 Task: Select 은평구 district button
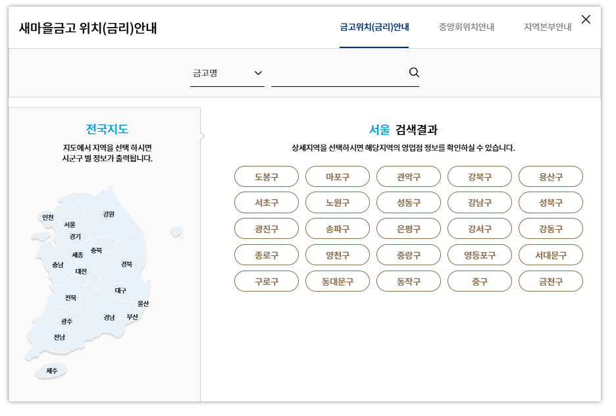[x=409, y=228]
